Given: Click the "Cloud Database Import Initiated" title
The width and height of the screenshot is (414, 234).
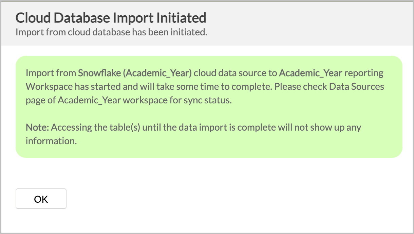Looking at the screenshot, I should pyautogui.click(x=111, y=18).
